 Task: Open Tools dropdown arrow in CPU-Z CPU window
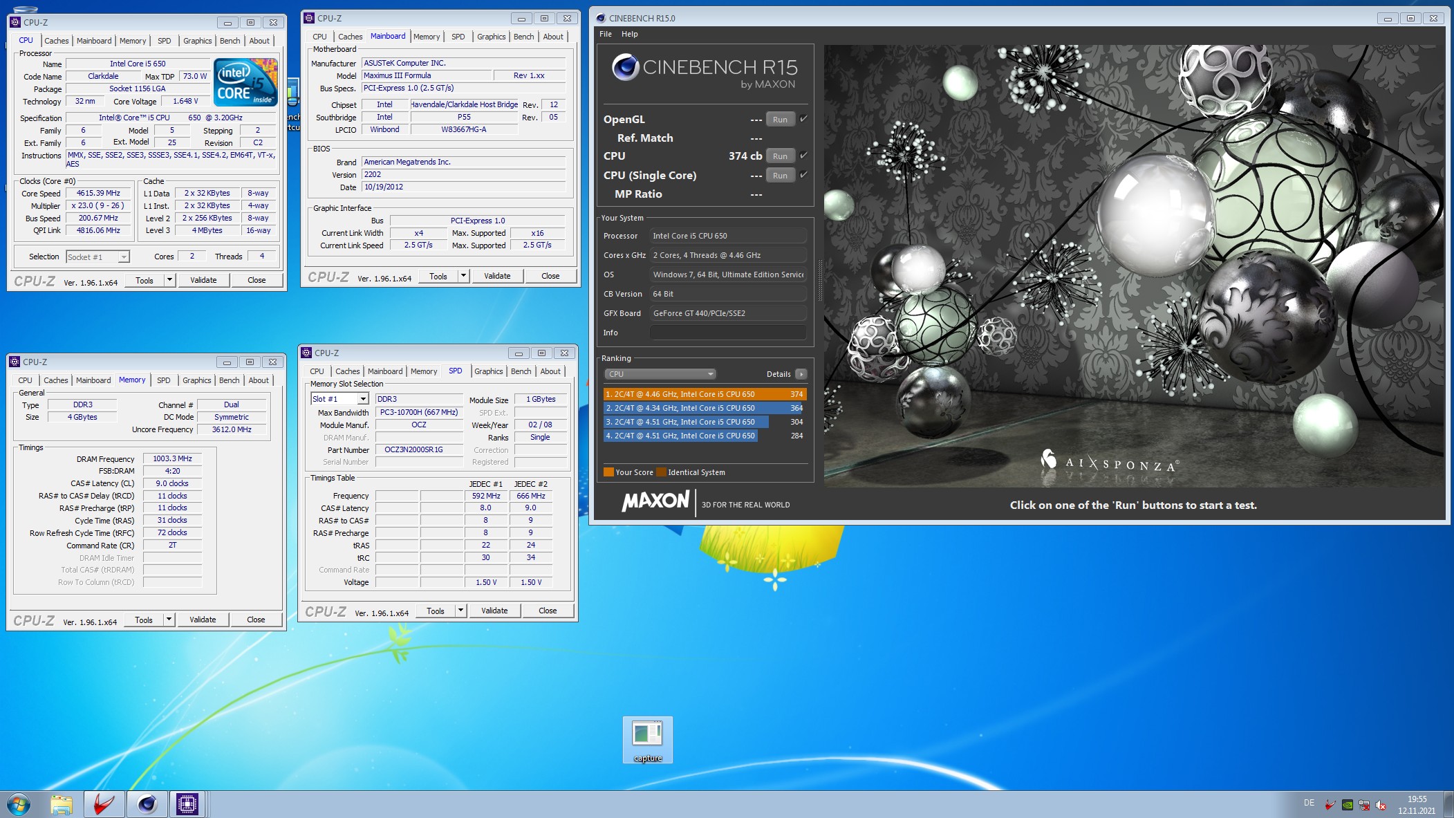coord(169,280)
